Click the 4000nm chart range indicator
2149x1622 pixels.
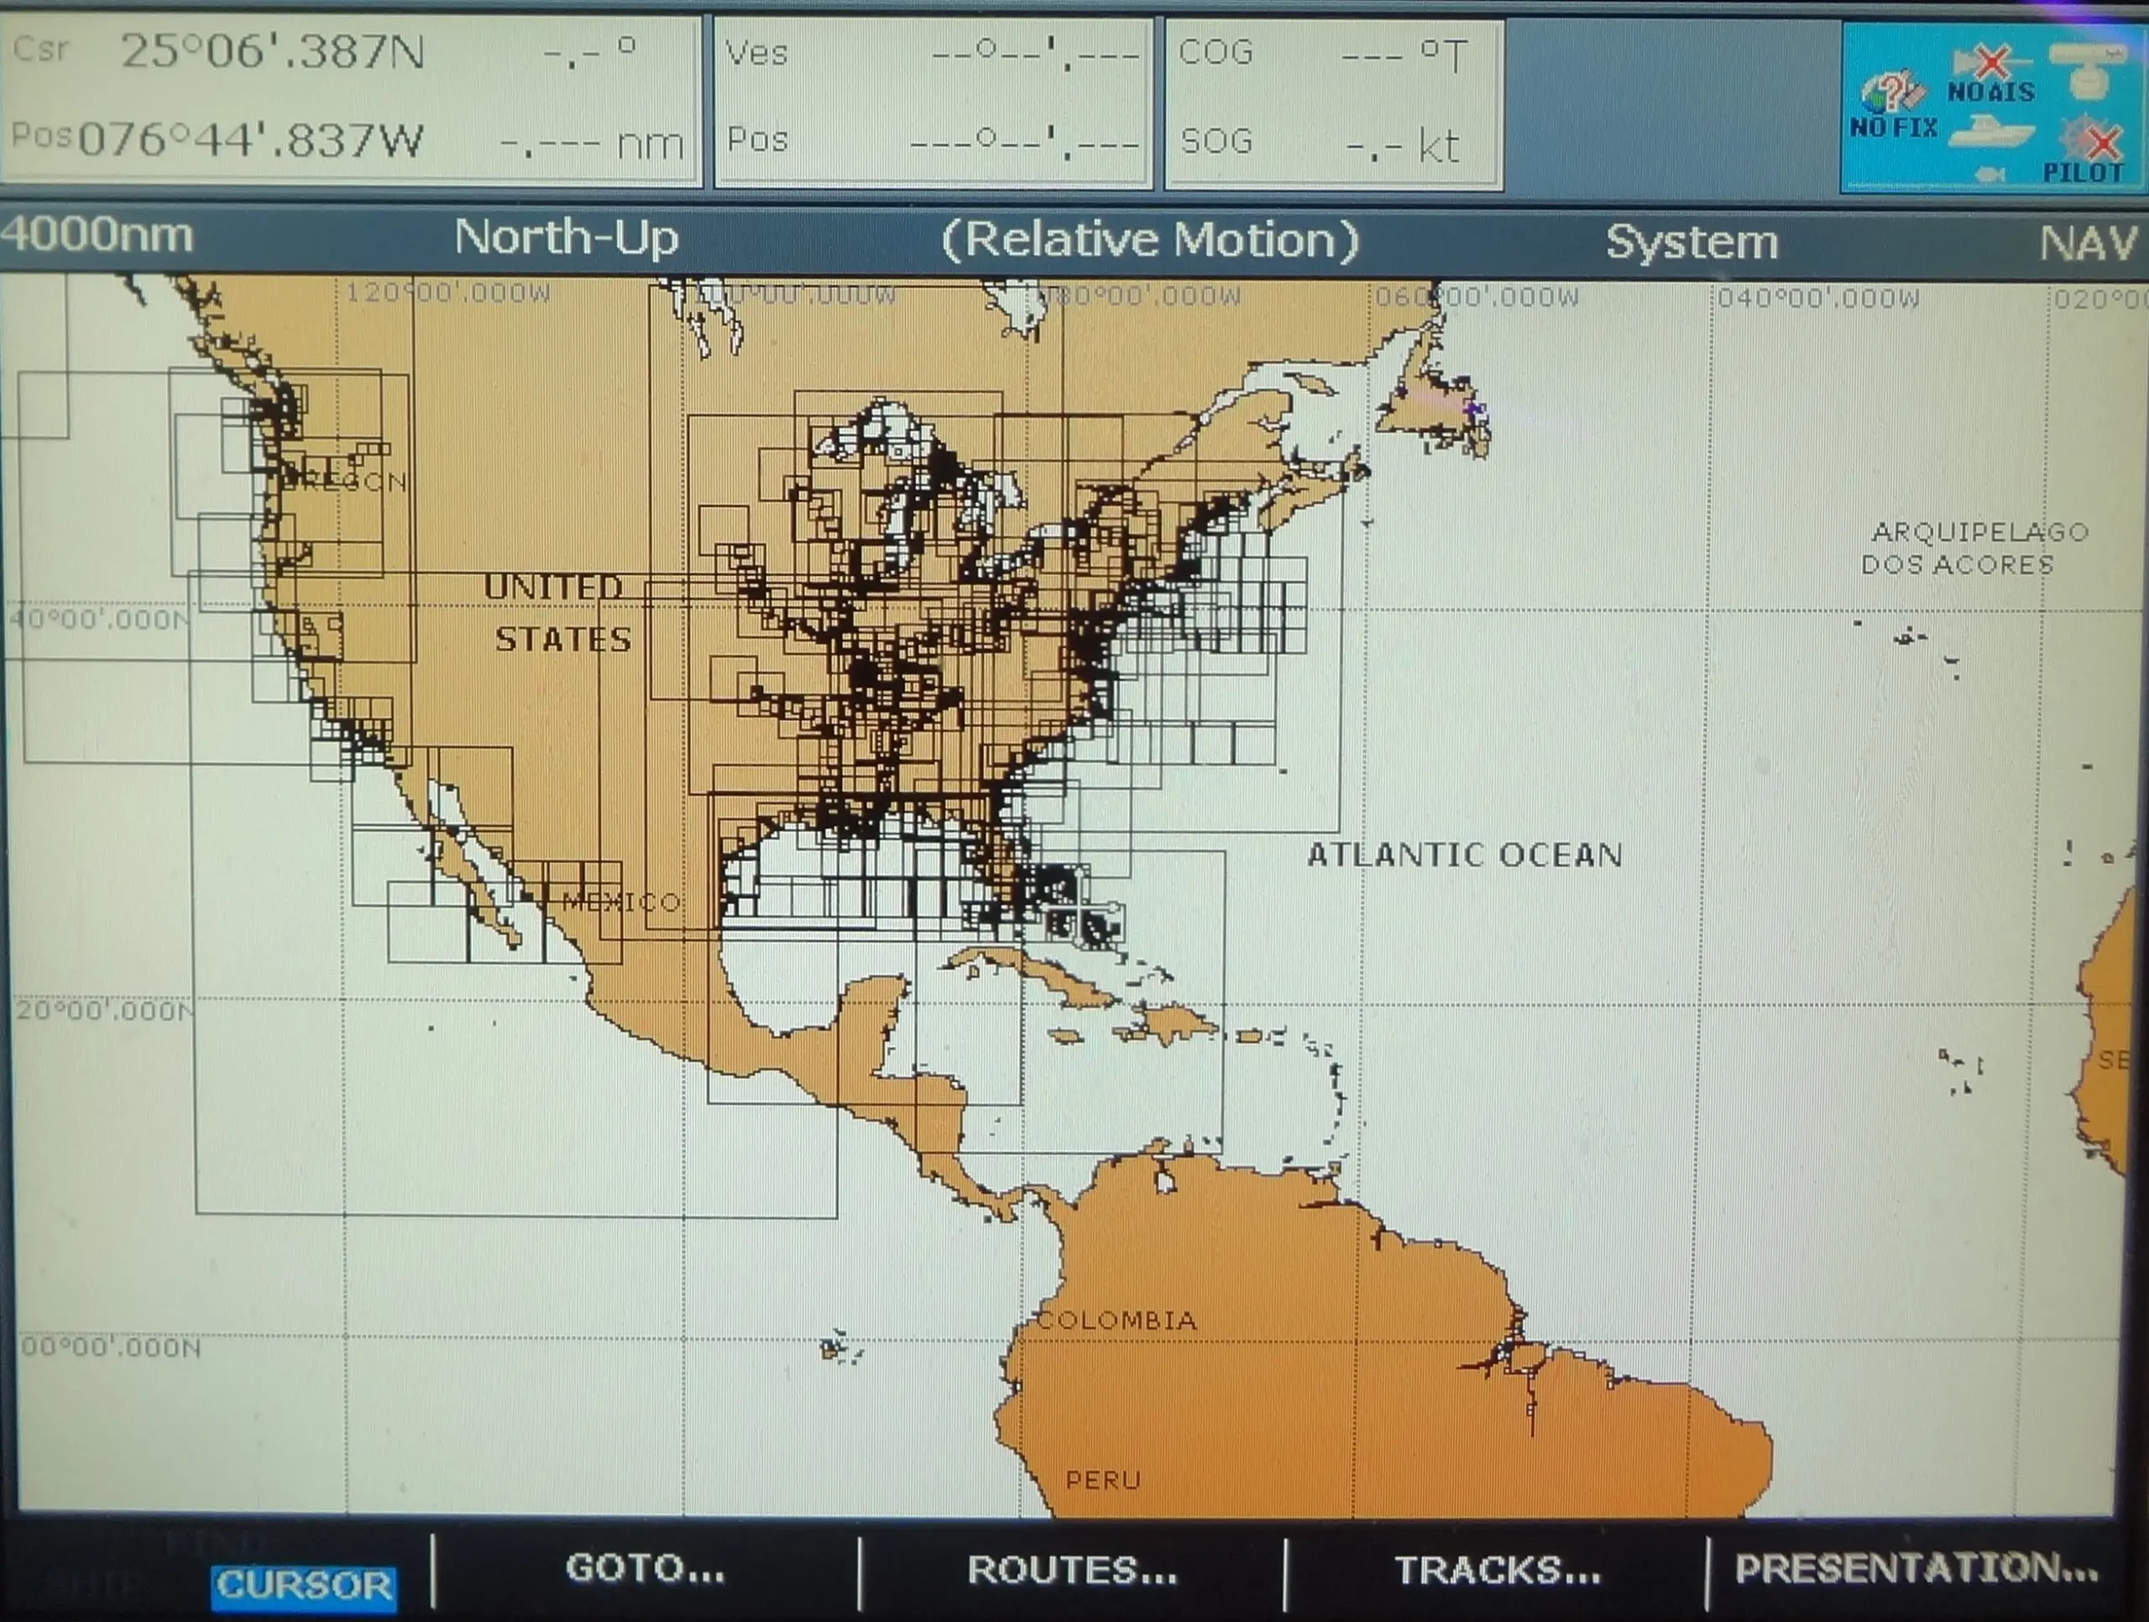coord(97,236)
